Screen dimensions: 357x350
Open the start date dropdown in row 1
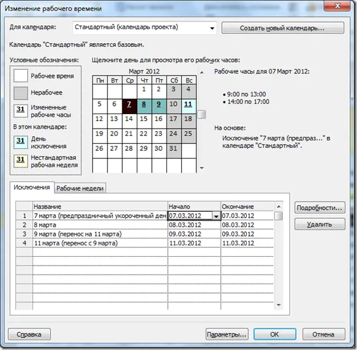[216, 216]
